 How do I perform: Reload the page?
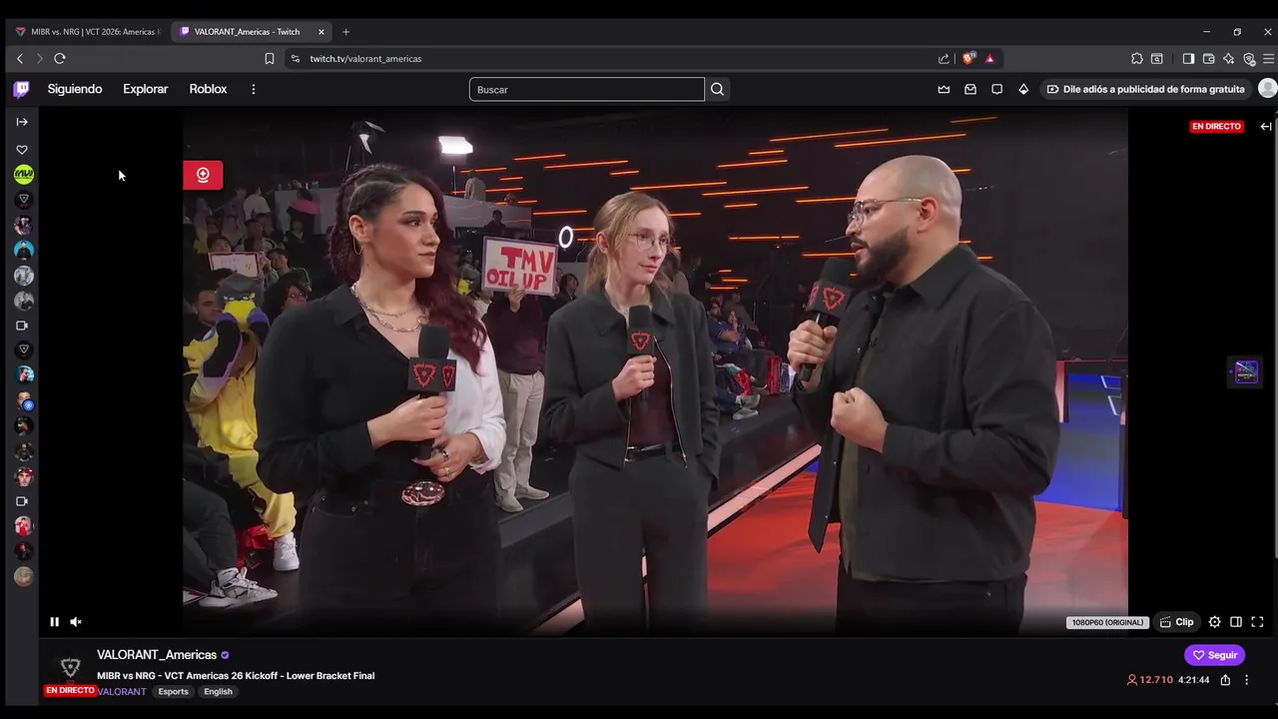click(x=60, y=59)
